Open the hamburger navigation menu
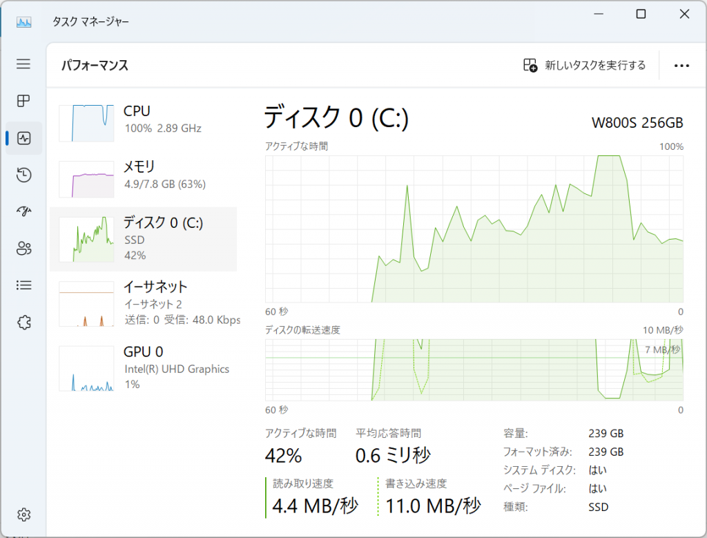The width and height of the screenshot is (707, 538). [23, 64]
